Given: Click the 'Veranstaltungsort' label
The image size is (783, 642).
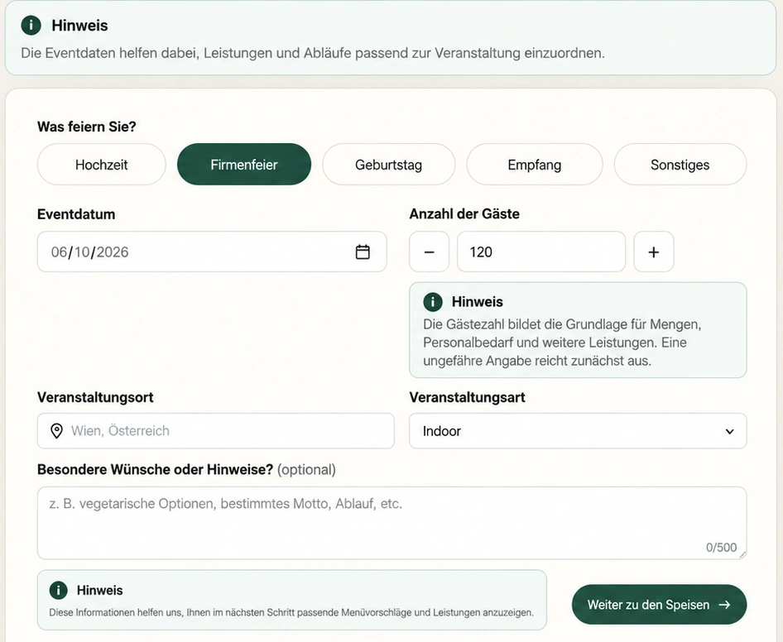Looking at the screenshot, I should point(95,397).
